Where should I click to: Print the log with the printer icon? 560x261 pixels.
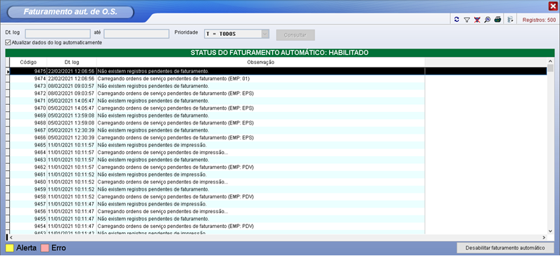coord(497,20)
